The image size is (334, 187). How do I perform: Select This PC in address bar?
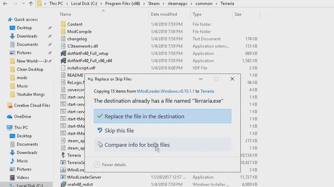click(x=56, y=4)
